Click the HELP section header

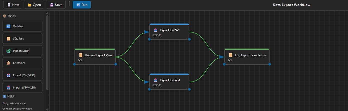point(8,96)
